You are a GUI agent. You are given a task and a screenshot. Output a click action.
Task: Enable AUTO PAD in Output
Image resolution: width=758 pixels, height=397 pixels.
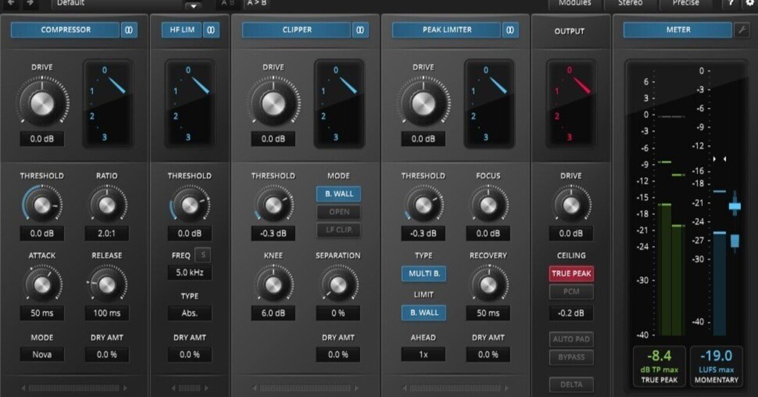tap(571, 340)
